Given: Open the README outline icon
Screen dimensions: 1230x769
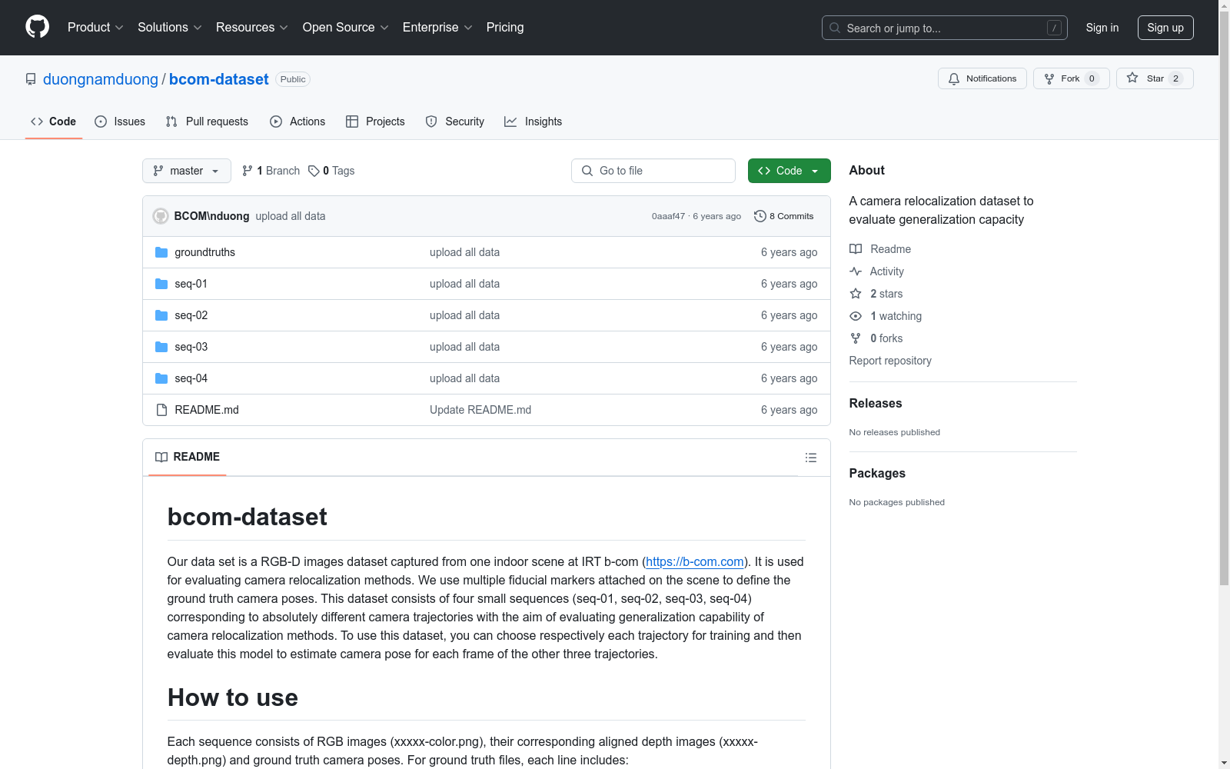Looking at the screenshot, I should (x=811, y=458).
